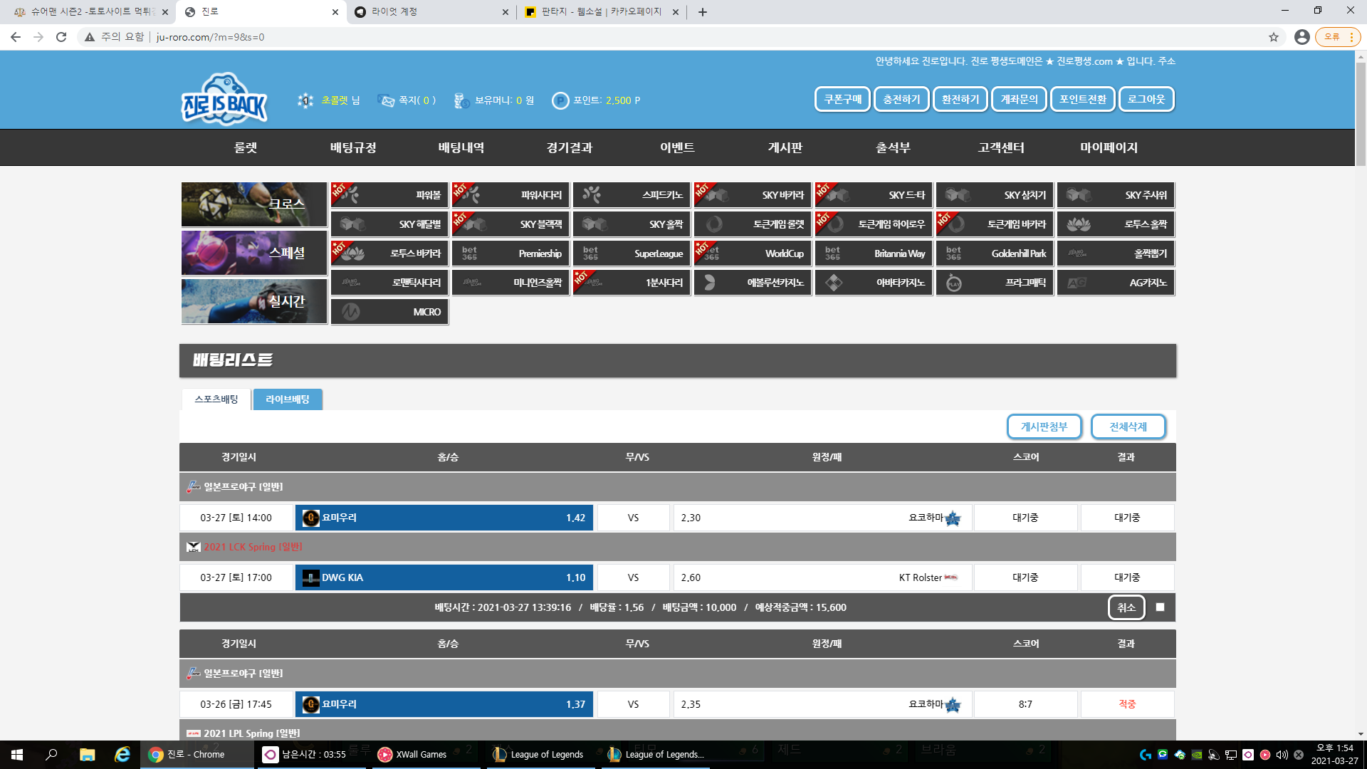
Task: Bookmark page with star icon
Action: click(x=1273, y=37)
